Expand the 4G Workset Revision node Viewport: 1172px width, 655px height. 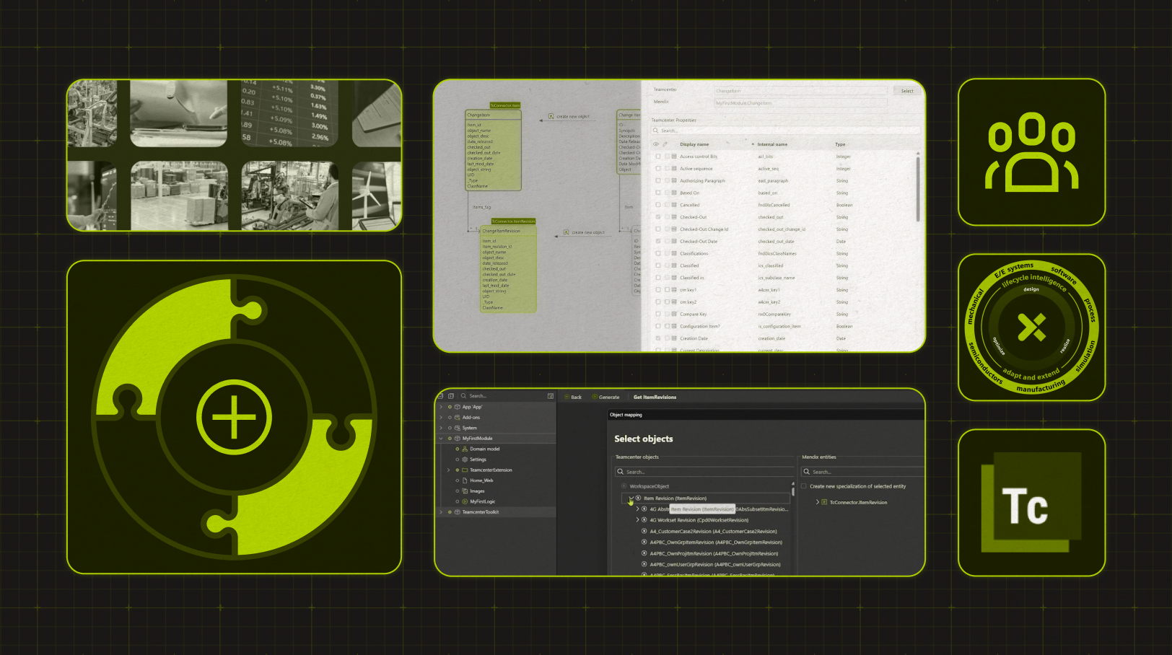click(637, 520)
